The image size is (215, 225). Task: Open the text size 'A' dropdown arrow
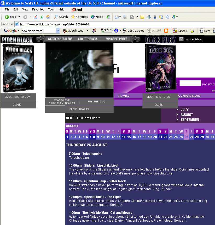pos(177,17)
